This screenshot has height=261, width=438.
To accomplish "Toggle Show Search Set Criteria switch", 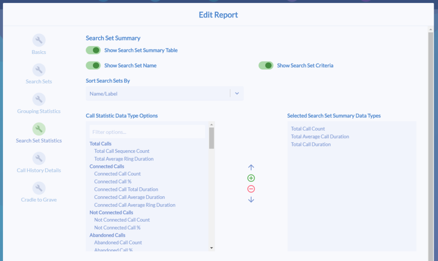I will tap(266, 65).
